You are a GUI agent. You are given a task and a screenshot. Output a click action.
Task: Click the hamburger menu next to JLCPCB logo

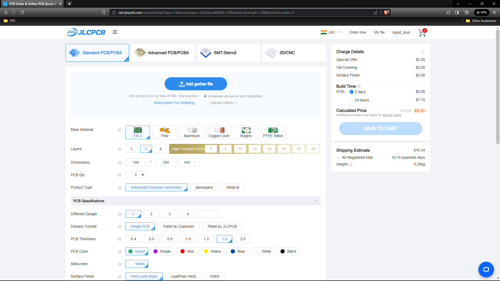pos(115,32)
